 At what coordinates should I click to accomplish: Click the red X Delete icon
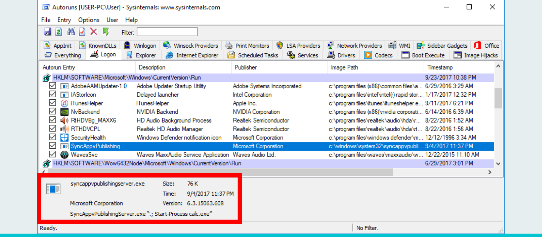[x=93, y=32]
